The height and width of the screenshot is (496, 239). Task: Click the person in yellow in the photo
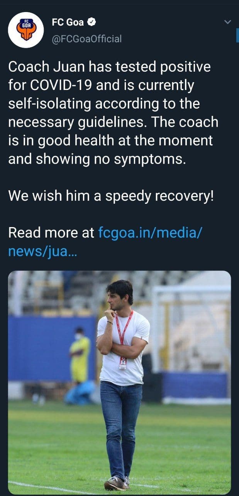[79, 356]
